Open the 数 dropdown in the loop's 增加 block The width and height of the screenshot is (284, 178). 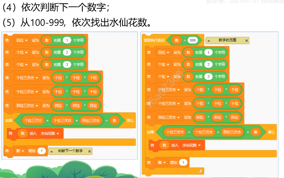pyautogui.click(x=162, y=162)
